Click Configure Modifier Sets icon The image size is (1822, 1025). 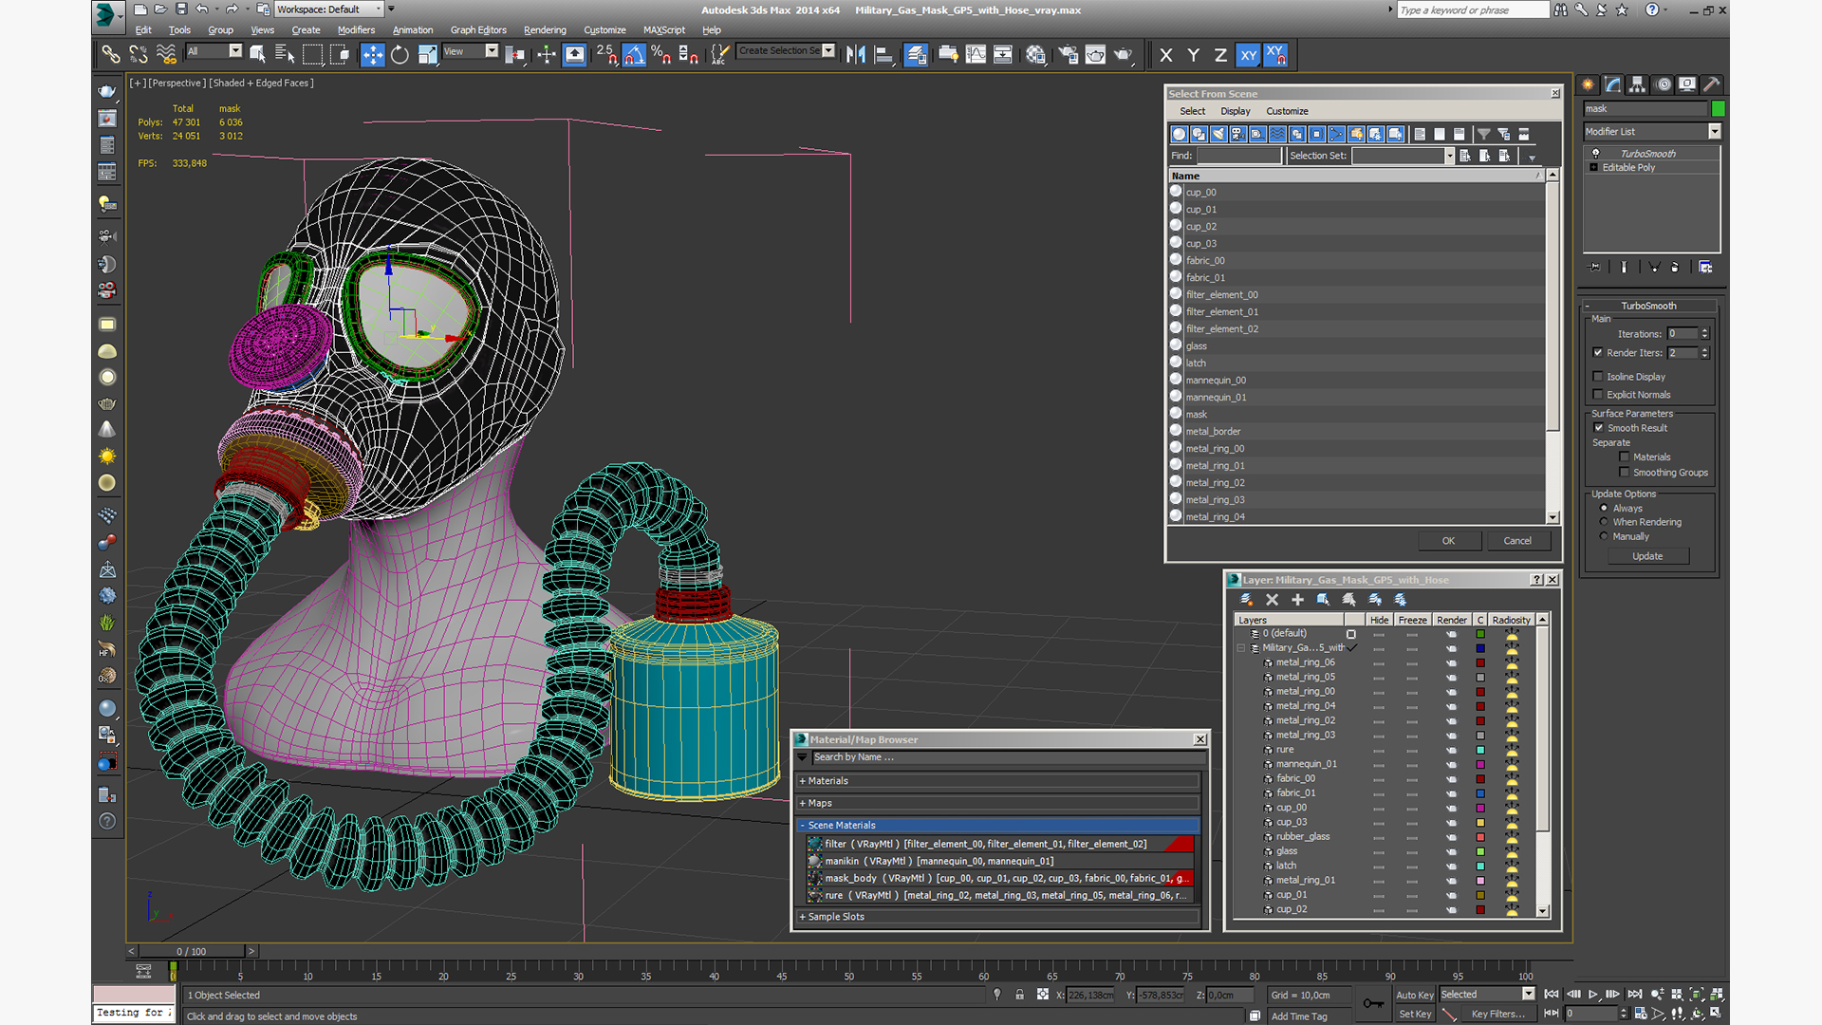click(1705, 268)
